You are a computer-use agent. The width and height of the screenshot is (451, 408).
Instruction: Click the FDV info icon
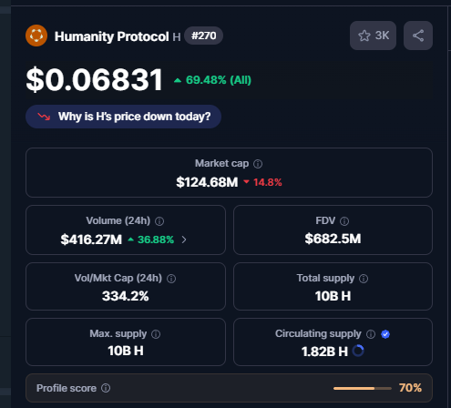coord(344,221)
